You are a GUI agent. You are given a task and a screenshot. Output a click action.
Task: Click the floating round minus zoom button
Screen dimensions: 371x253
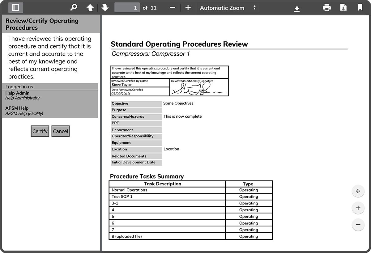pos(358,225)
